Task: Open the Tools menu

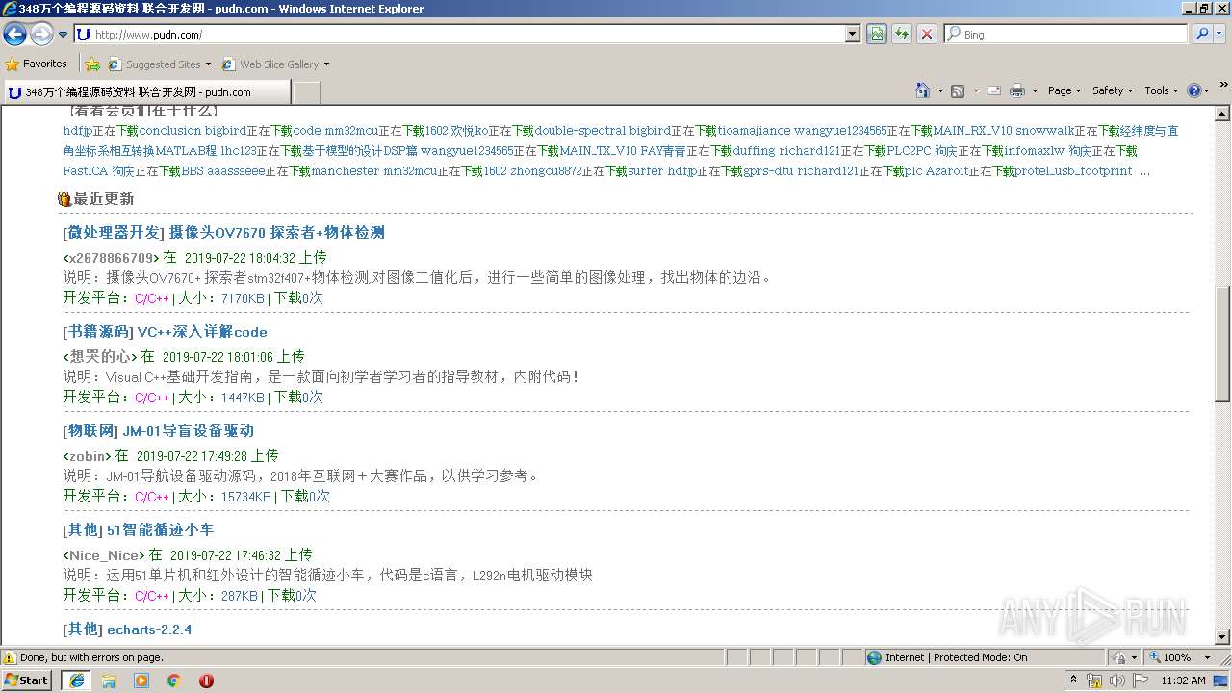Action: coord(1162,90)
